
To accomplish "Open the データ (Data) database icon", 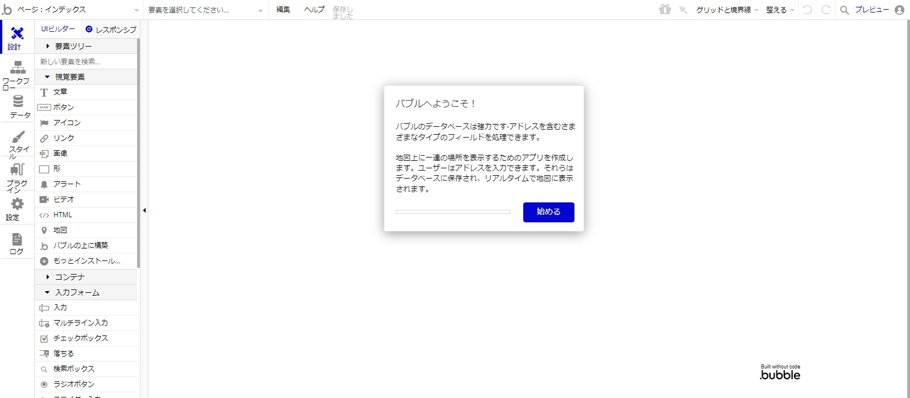I will click(18, 102).
